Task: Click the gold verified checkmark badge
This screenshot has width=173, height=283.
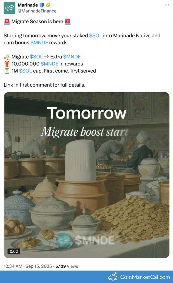Action: (x=48, y=5)
